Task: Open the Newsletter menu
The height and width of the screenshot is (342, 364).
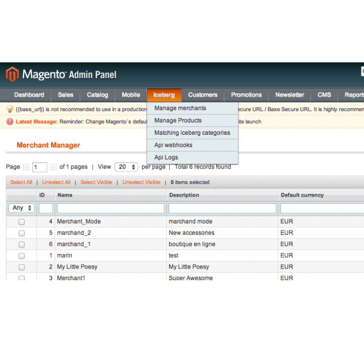Action: [290, 95]
